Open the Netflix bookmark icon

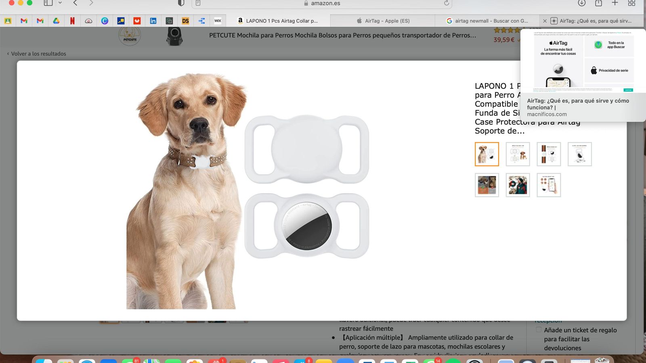coord(72,21)
